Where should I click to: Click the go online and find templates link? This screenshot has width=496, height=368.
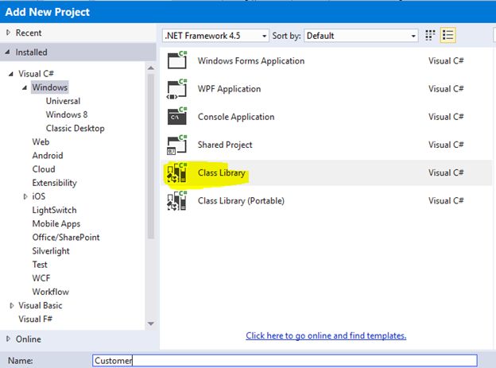pyautogui.click(x=326, y=335)
